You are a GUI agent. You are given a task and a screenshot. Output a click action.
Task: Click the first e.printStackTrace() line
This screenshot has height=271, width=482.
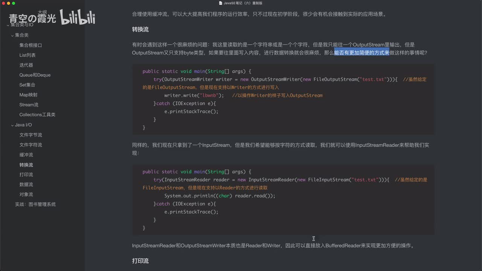(191, 111)
